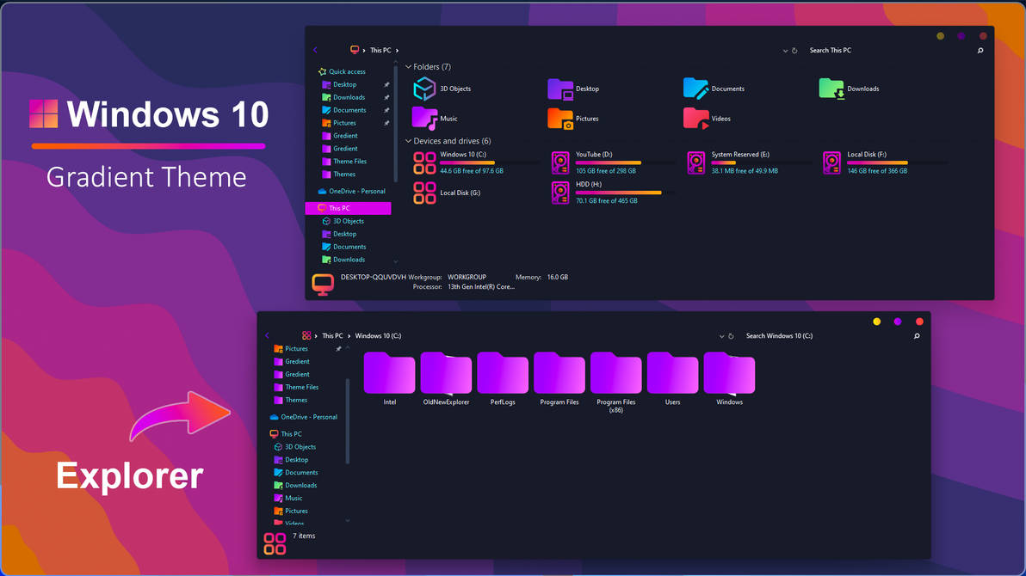The height and width of the screenshot is (576, 1026).
Task: Collapse the Folders (7) group
Action: click(408, 67)
